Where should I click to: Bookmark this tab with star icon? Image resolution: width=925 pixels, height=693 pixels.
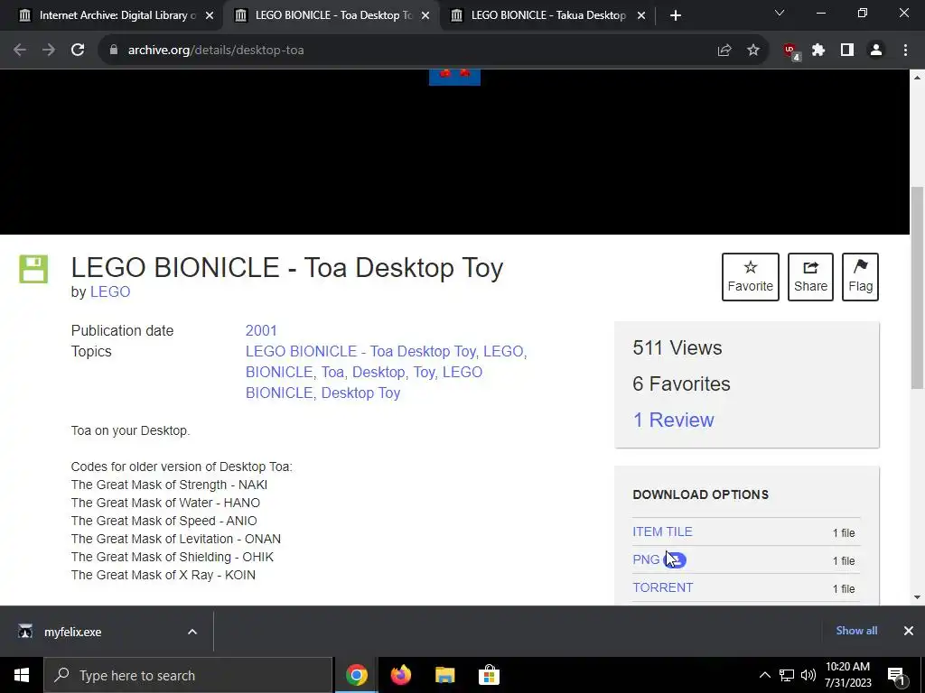[753, 51]
